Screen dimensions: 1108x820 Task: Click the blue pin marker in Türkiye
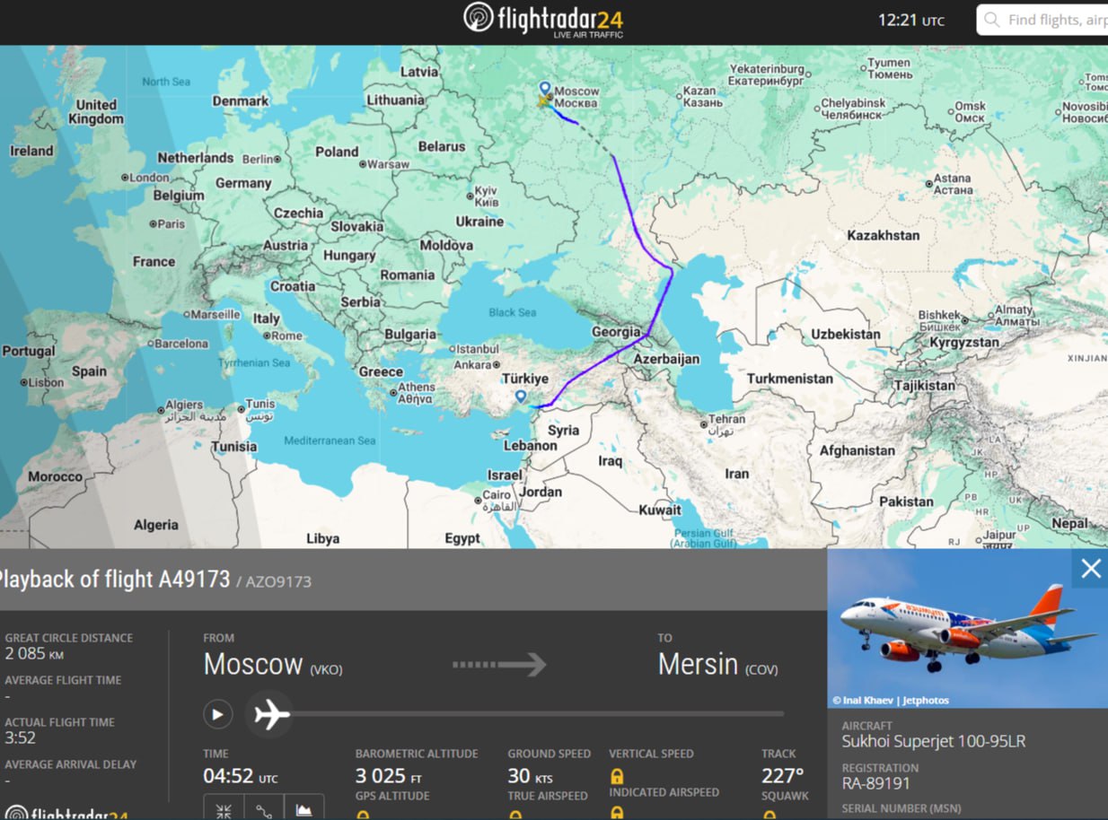coord(521,396)
